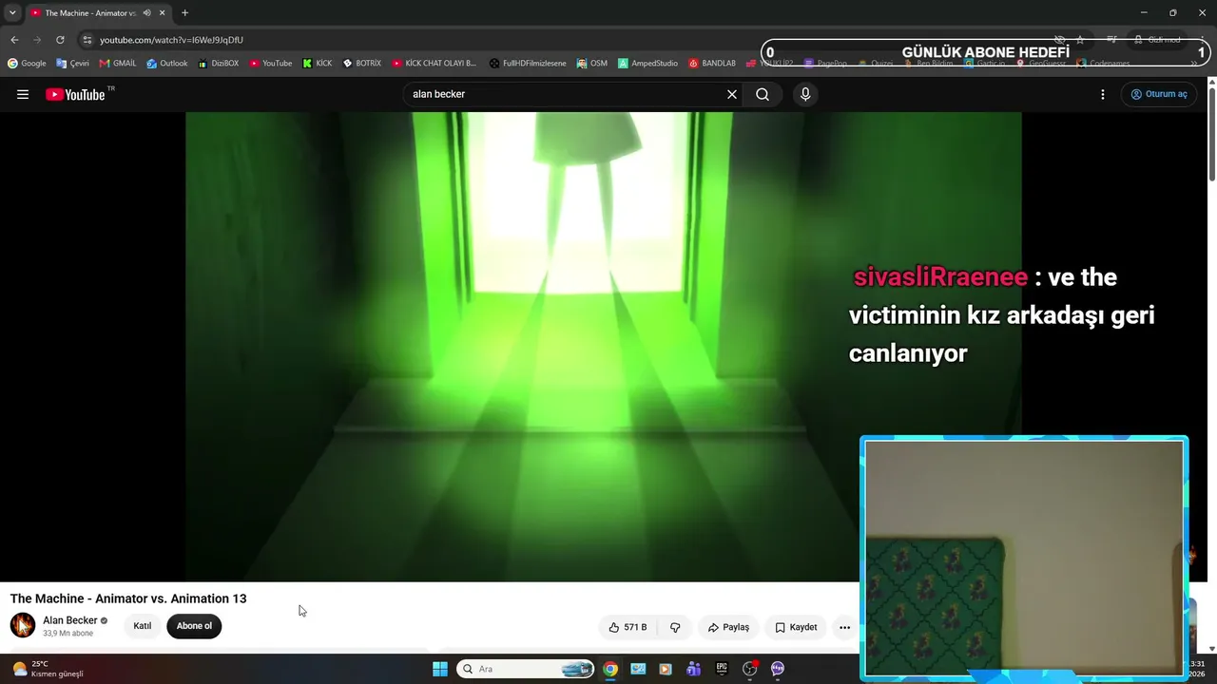Open Alan Becker's channel avatar
This screenshot has height=684, width=1217.
23,625
